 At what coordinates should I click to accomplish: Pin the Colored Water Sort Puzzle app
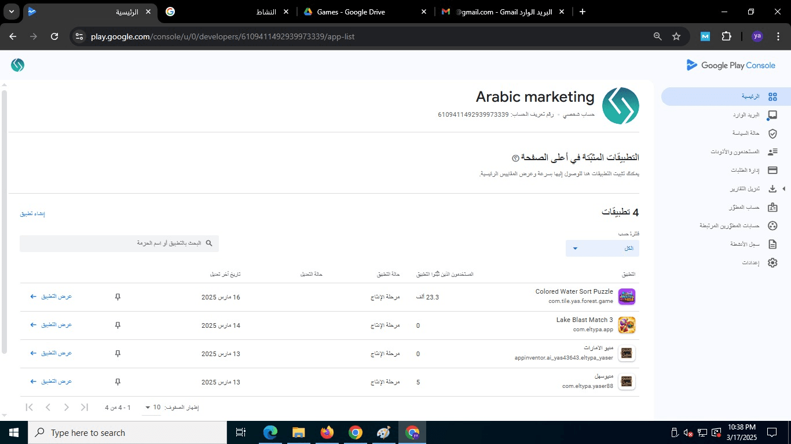(118, 297)
